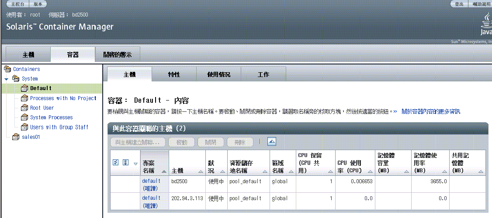
Task: Sort by 記憶體使用率 column arrow
Action: click(445, 171)
